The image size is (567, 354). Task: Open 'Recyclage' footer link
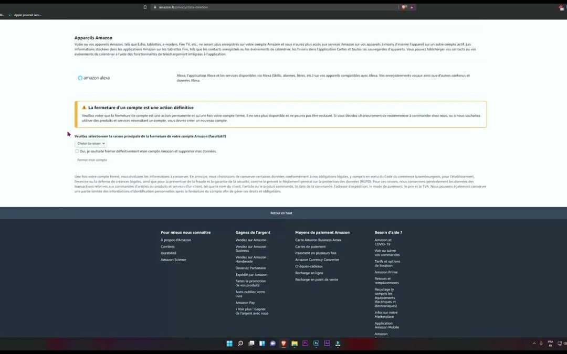pyautogui.click(x=386, y=298)
